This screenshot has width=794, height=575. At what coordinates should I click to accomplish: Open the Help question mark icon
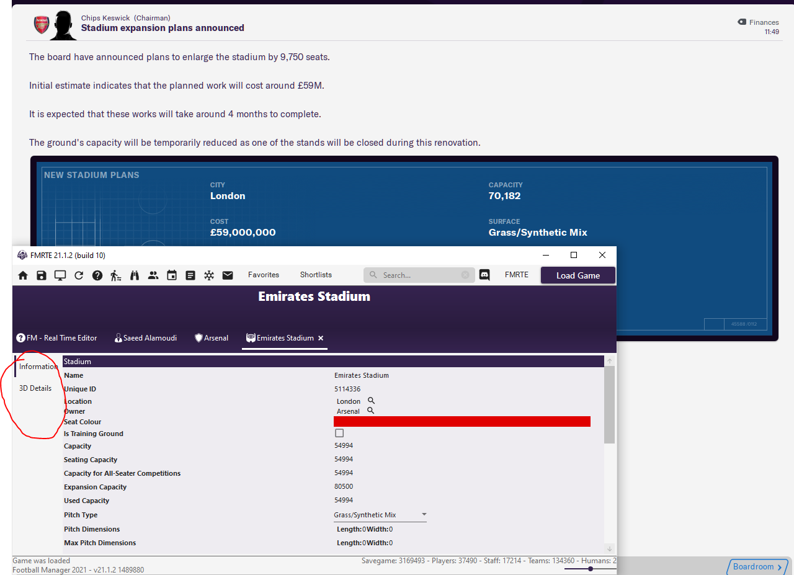pyautogui.click(x=97, y=275)
